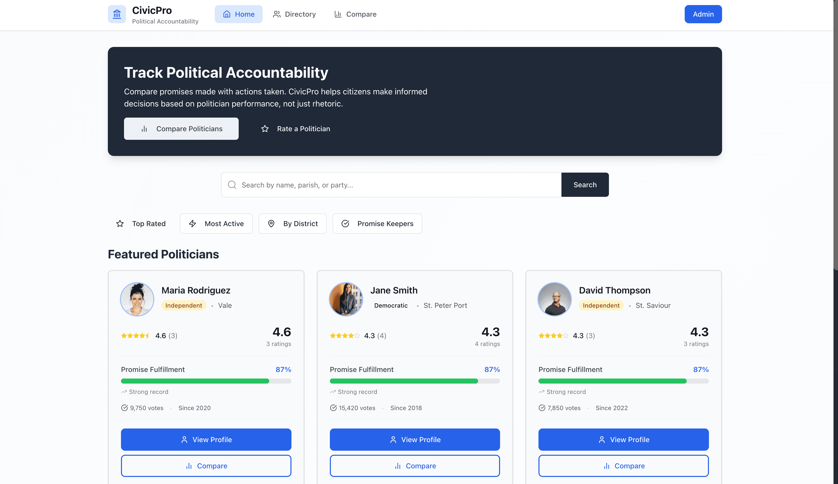Click checkmark circle icon on Promise Keepers
The width and height of the screenshot is (838, 484).
(345, 224)
